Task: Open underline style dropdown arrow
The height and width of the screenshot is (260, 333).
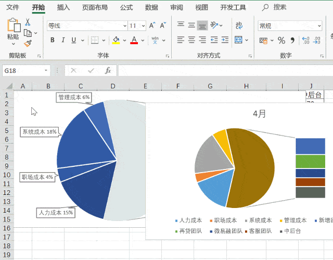Action: pyautogui.click(x=83, y=40)
